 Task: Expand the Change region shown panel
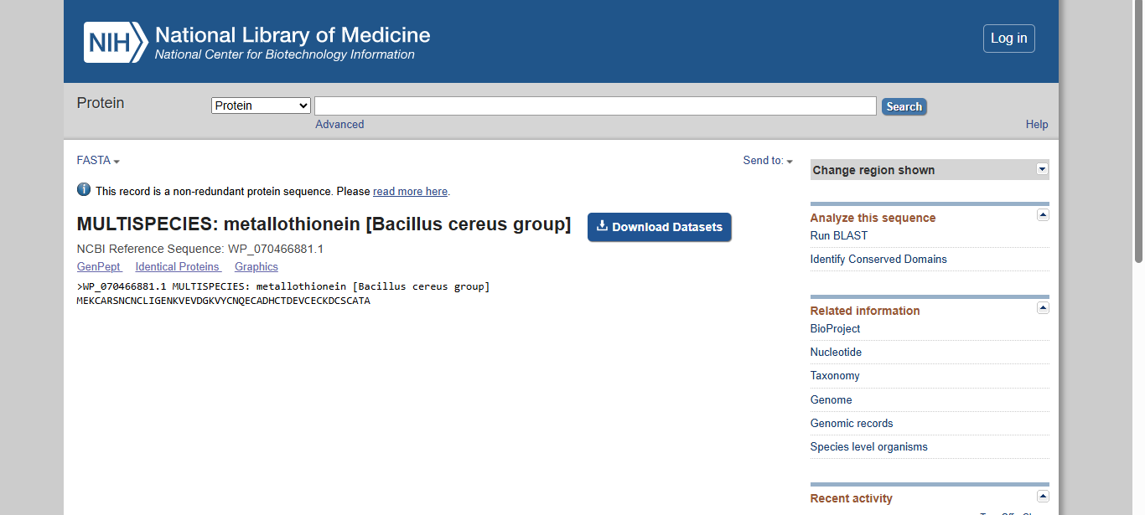pos(1043,169)
